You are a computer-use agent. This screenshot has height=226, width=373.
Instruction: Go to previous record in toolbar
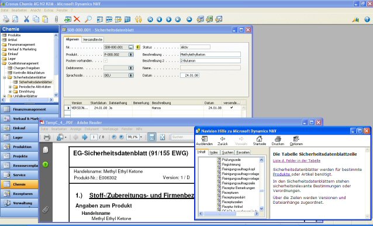pyautogui.click(x=160, y=19)
